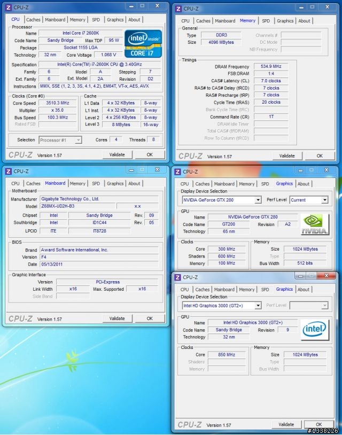Click the Multiplier value x 35.0

pos(58,110)
